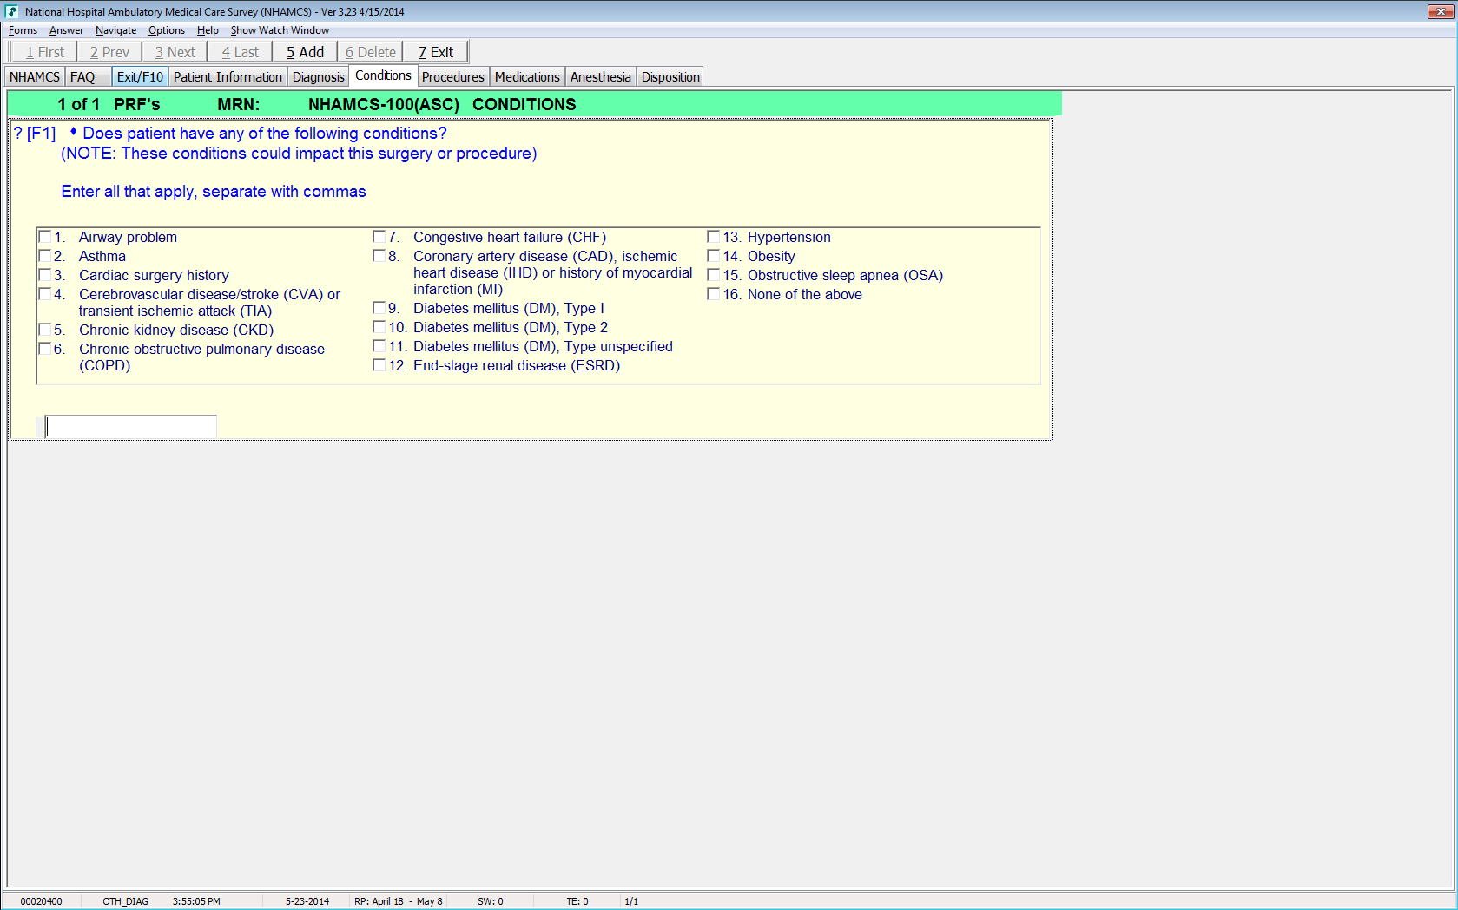
Task: Click Show Watch Window menu item
Action: (280, 30)
